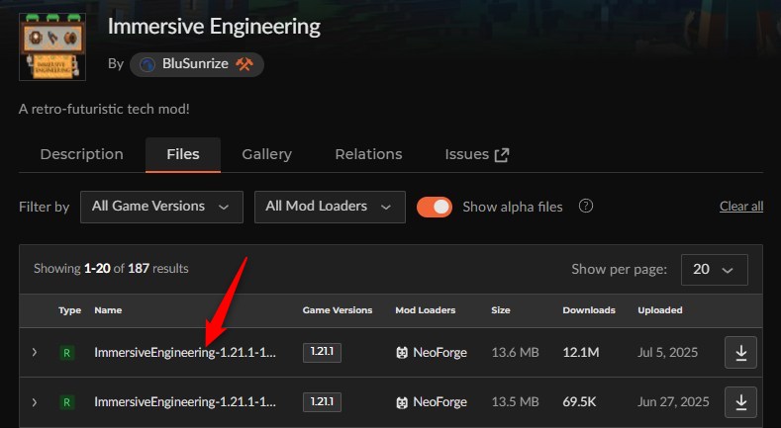The height and width of the screenshot is (428, 781).
Task: Click the 12.1M downloads value
Action: click(581, 353)
